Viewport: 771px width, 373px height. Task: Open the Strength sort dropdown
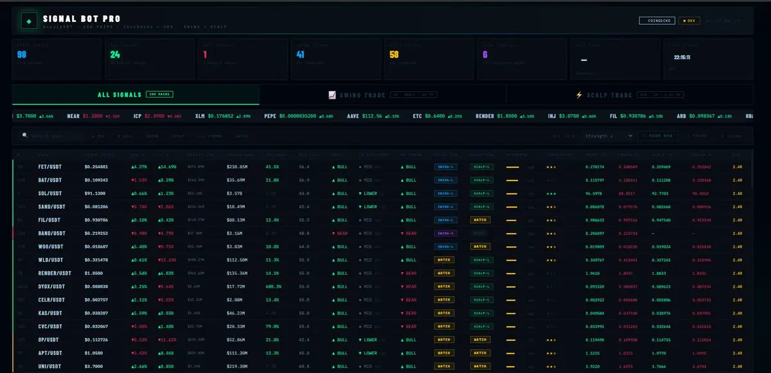pos(599,136)
